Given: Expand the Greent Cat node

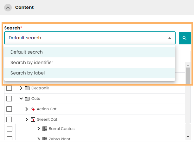Looking at the screenshot, I should [x=27, y=119].
